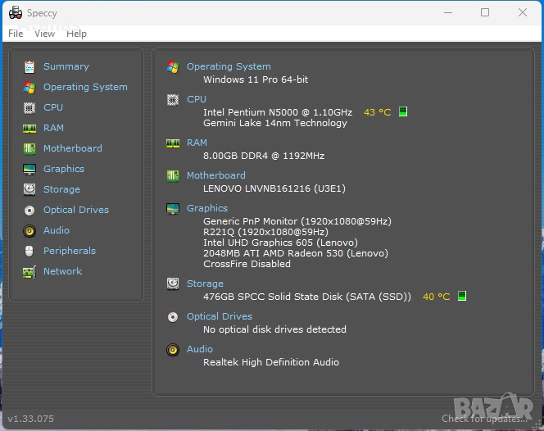Open the RAM section from sidebar label
Screen dimensions: 544x431
tap(53, 128)
